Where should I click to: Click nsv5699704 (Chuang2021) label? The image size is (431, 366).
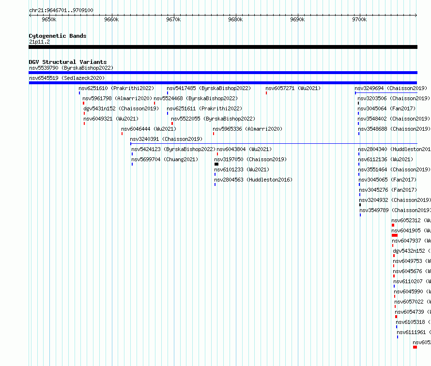(x=165, y=159)
